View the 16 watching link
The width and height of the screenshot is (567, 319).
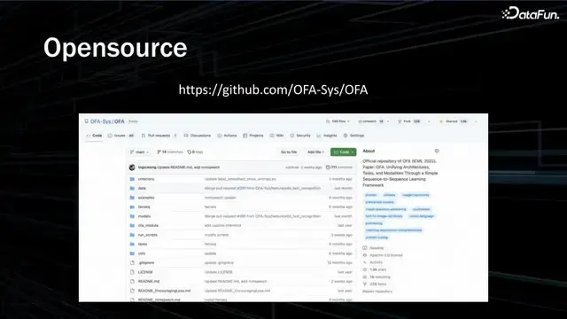pyautogui.click(x=380, y=277)
